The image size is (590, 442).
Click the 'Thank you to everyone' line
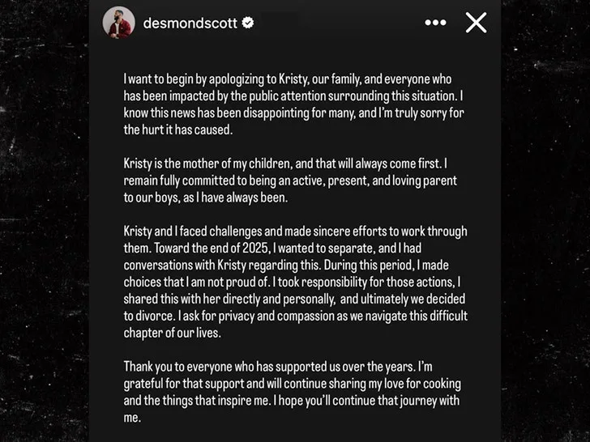(278, 367)
